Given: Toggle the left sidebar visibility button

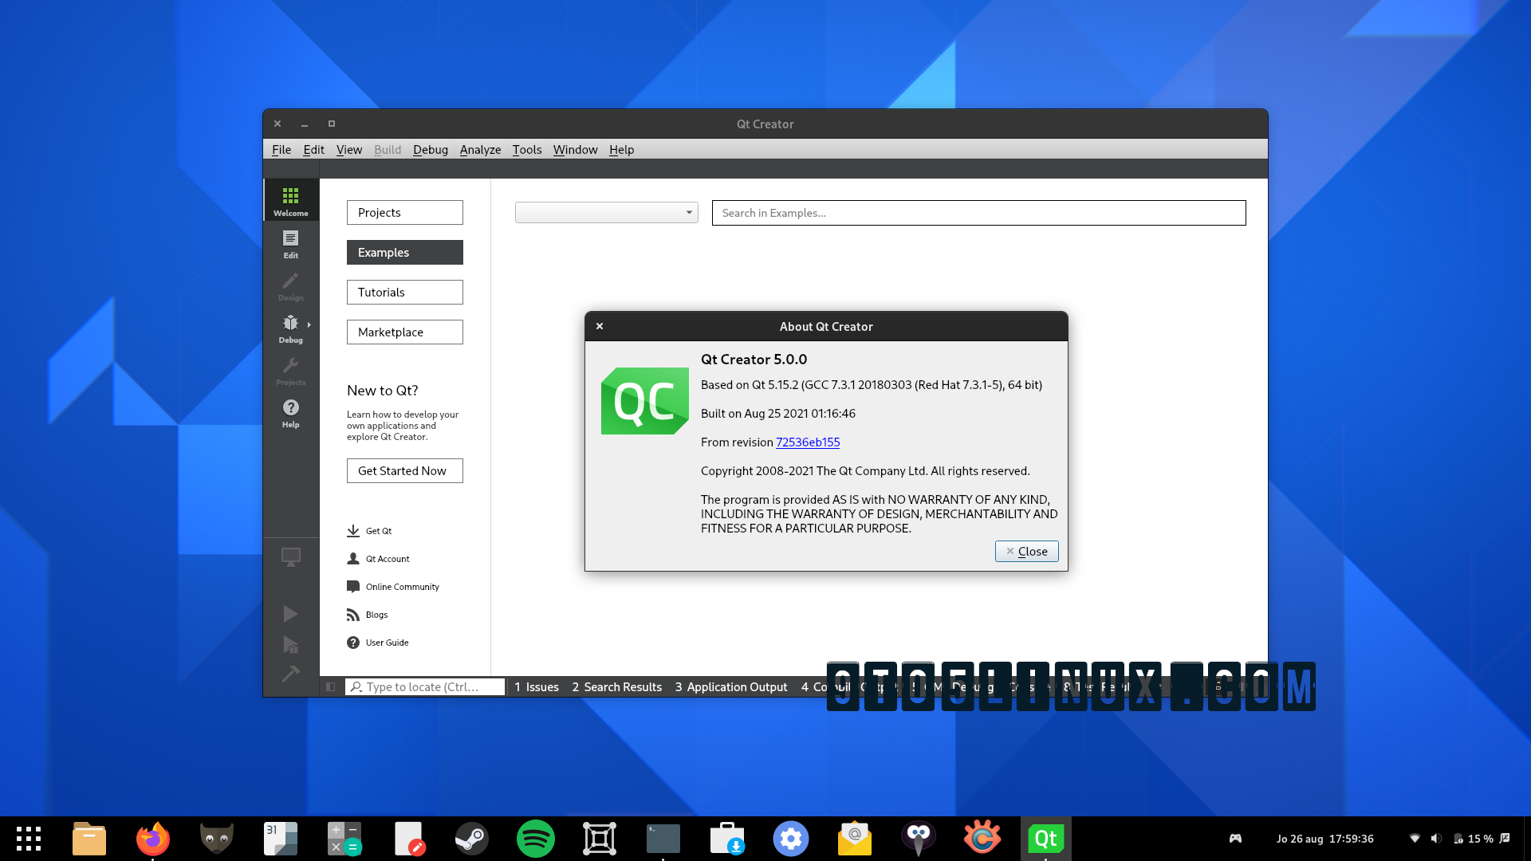Looking at the screenshot, I should [332, 686].
